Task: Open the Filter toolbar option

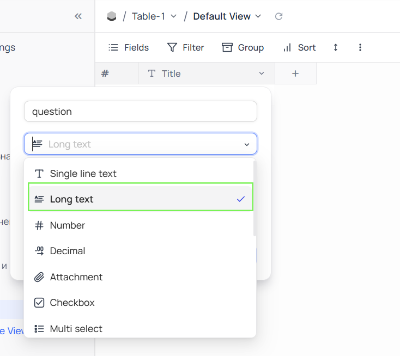Action: click(x=186, y=47)
